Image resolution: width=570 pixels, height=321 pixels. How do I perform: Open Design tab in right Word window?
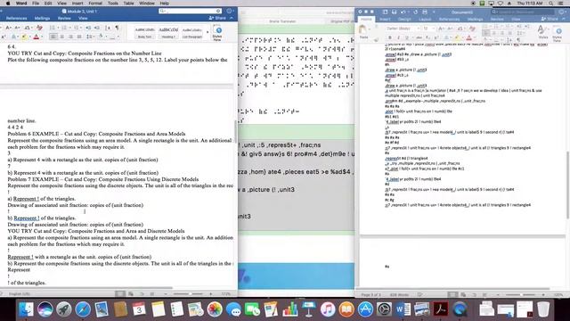[404, 20]
